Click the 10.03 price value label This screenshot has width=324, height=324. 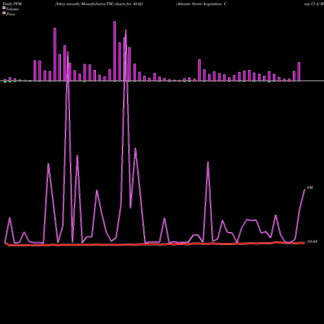coord(312,242)
